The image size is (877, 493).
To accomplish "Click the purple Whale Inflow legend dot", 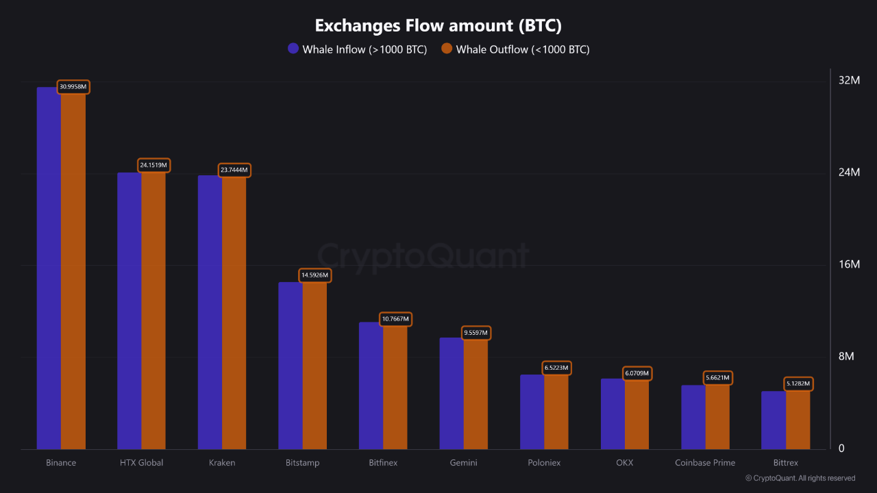I will pos(293,49).
